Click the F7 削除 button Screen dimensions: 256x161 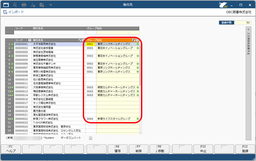(138, 149)
